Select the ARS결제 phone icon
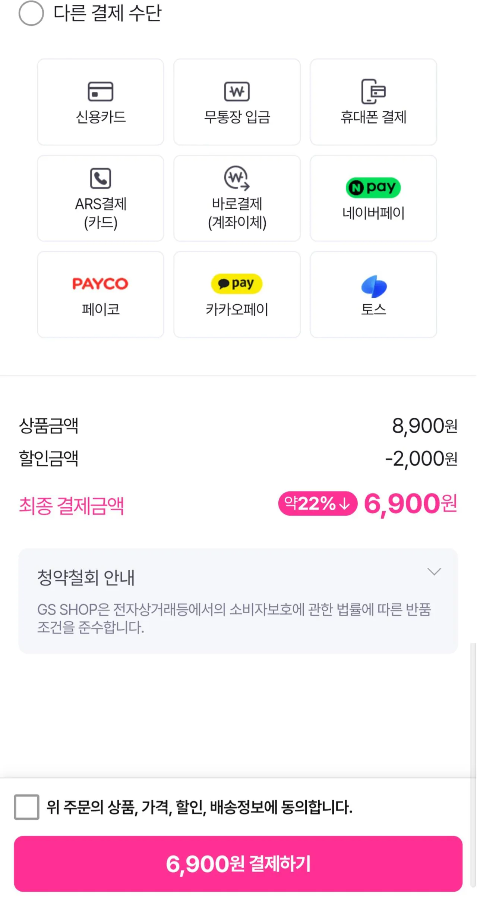Image resolution: width=477 pixels, height=901 pixels. pos(100,178)
